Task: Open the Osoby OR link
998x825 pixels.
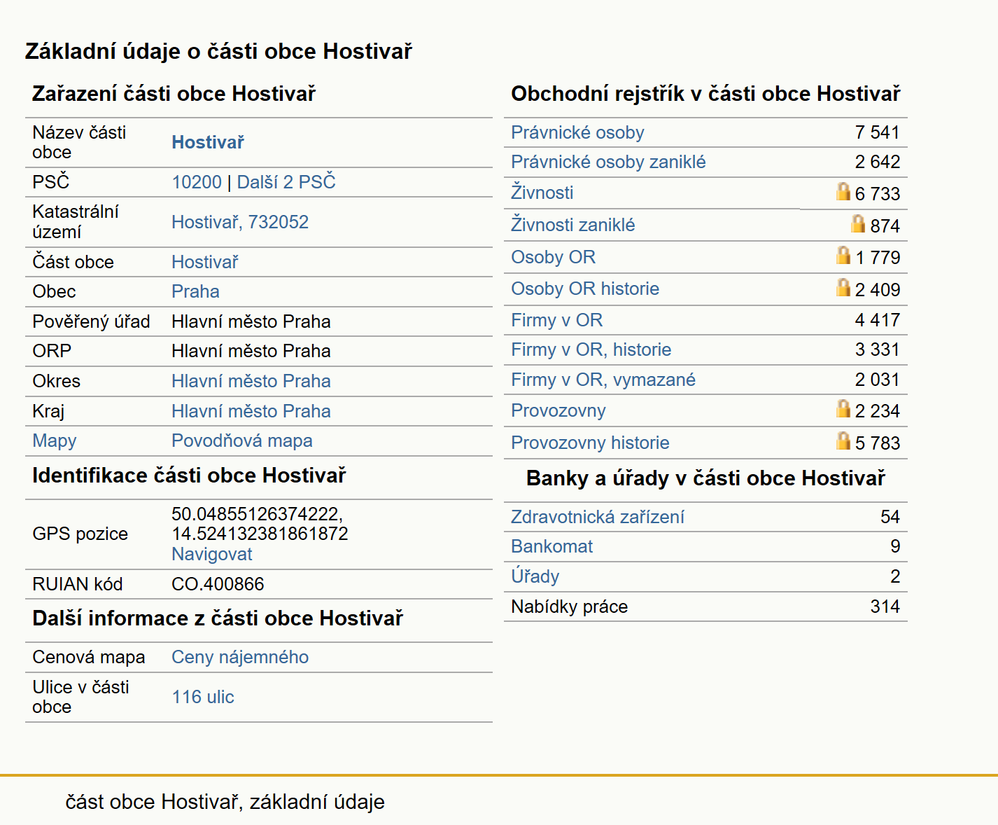Action: [553, 257]
